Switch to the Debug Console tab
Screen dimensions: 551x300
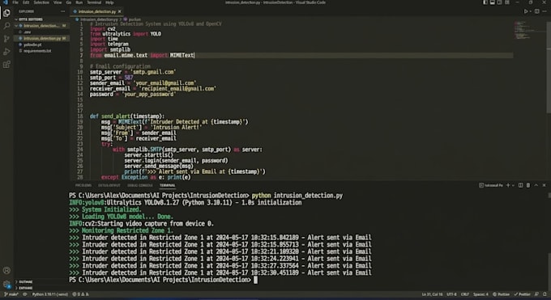click(x=140, y=185)
